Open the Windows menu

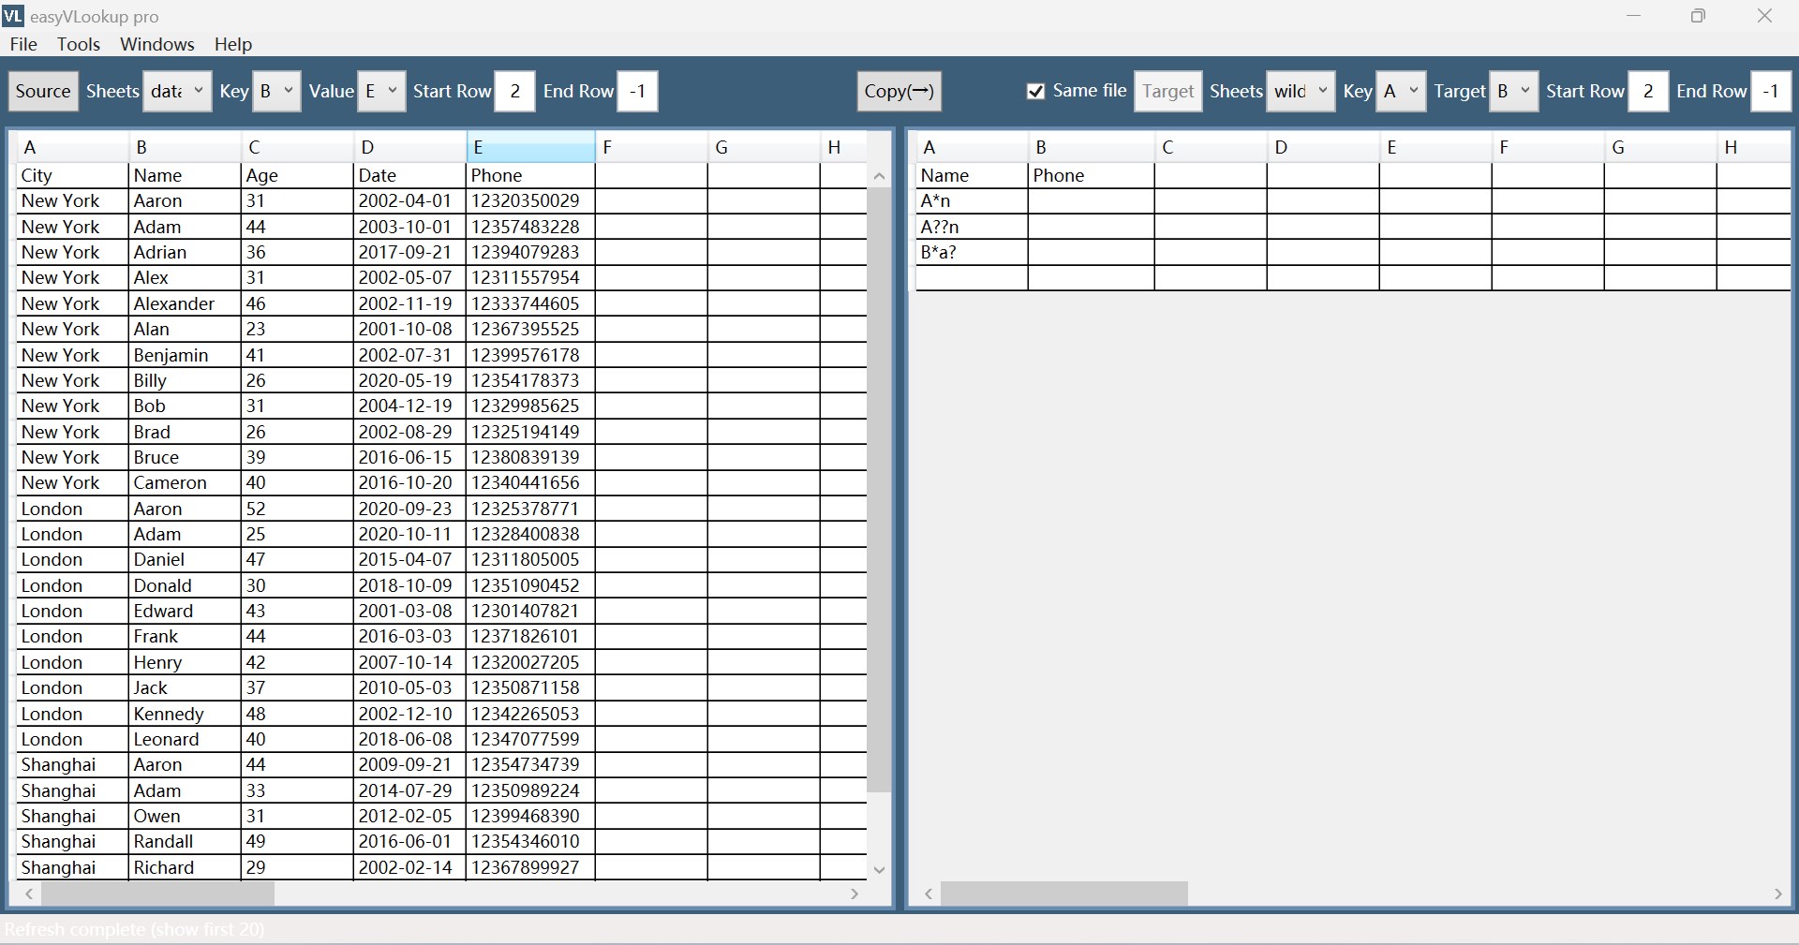coord(156,44)
